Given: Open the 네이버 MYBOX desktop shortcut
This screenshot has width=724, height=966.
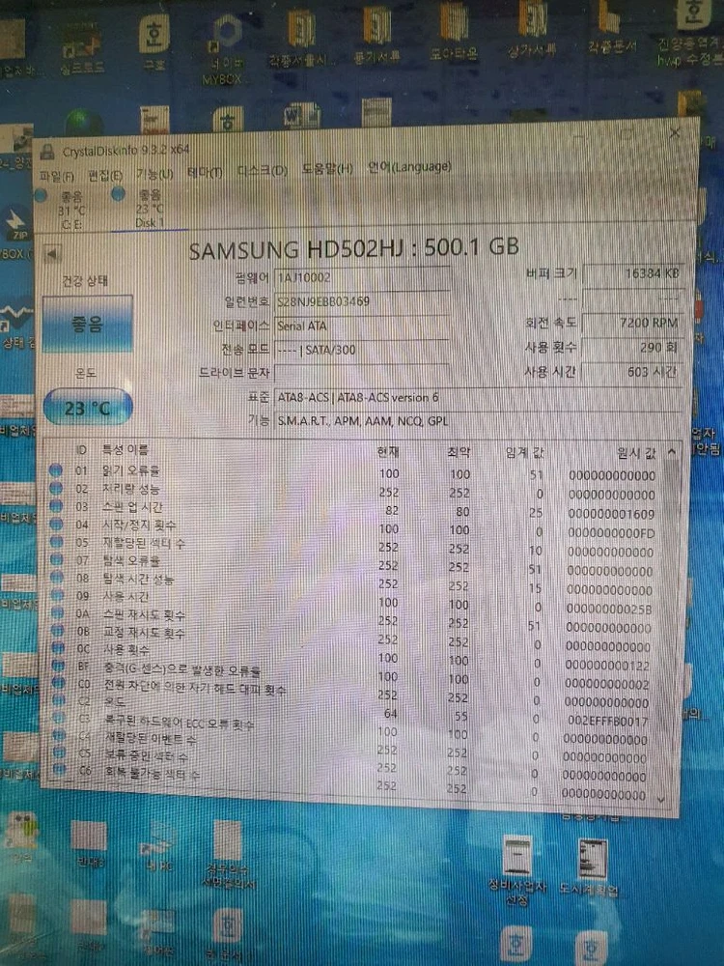Looking at the screenshot, I should (x=225, y=50).
